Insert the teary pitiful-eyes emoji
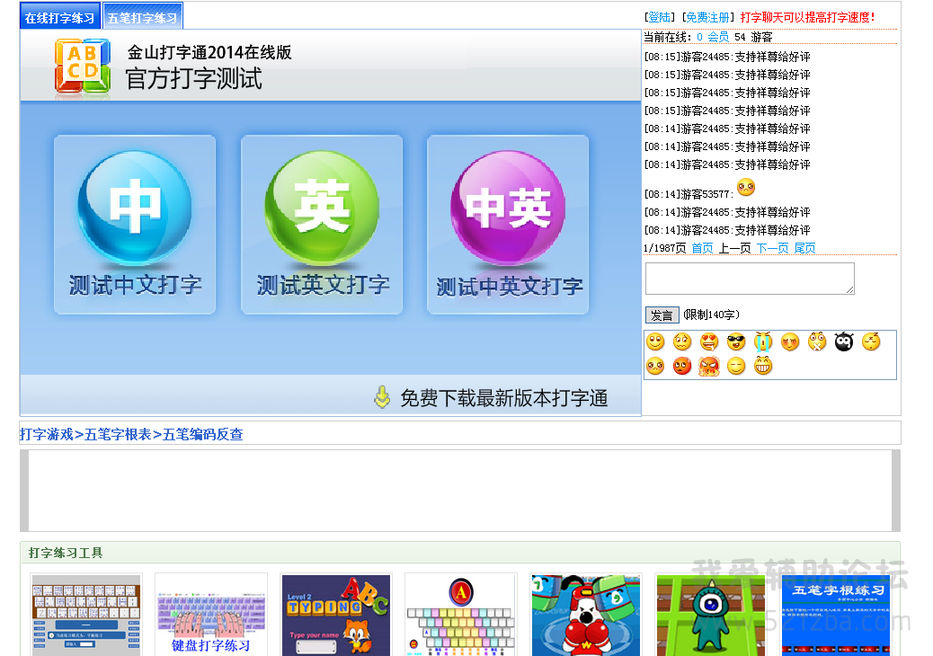This screenshot has height=656, width=933. tap(655, 366)
